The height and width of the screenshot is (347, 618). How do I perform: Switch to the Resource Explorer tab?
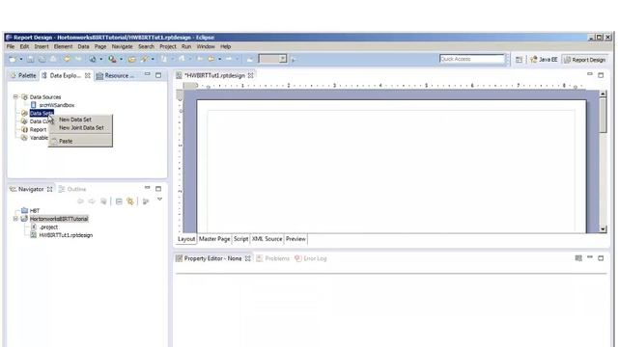[116, 75]
